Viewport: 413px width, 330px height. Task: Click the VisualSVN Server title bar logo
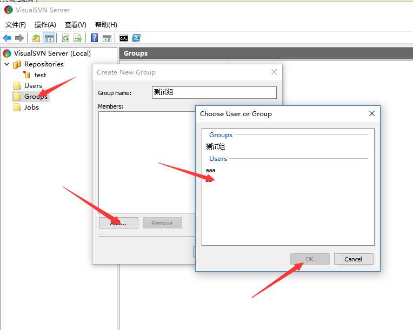[9, 10]
